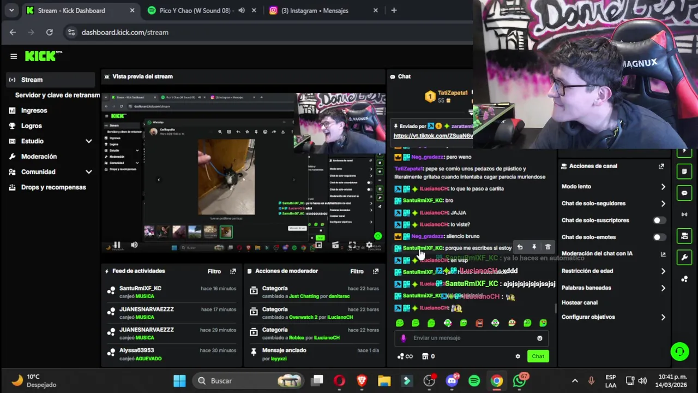
Task: Mute the stream preview volume
Action: (135, 245)
